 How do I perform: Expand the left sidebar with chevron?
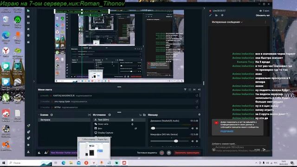coord(34,82)
